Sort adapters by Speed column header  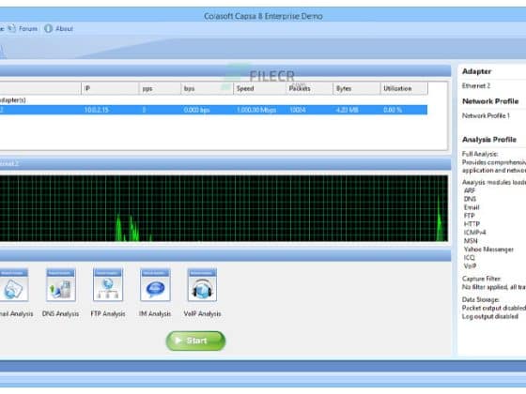tap(259, 88)
